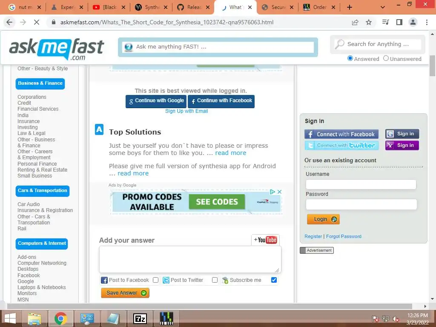The image size is (436, 327).
Task: Click Connect with Twitter button
Action: [x=341, y=145]
